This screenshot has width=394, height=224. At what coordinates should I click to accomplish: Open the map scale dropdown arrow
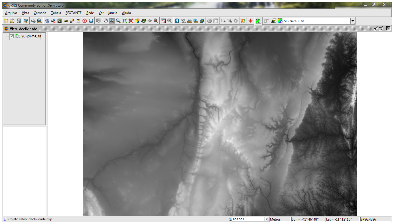tap(267, 219)
